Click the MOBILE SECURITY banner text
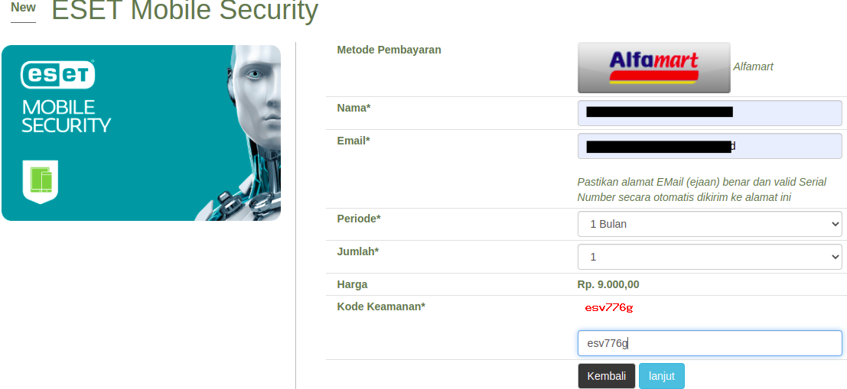Viewport: 847px width, 389px height. (66, 116)
